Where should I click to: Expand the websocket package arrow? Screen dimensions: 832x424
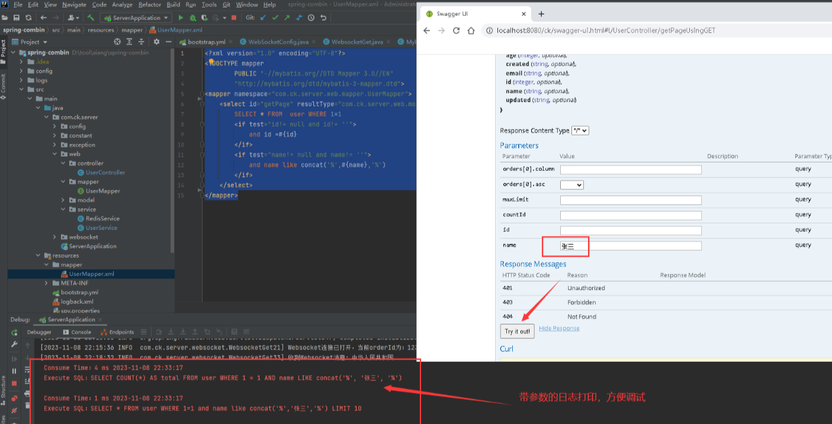point(55,237)
